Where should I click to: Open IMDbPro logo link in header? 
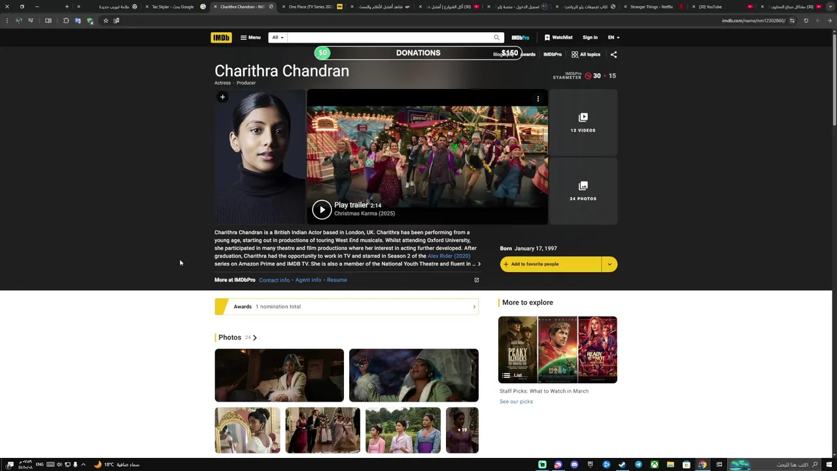point(521,37)
